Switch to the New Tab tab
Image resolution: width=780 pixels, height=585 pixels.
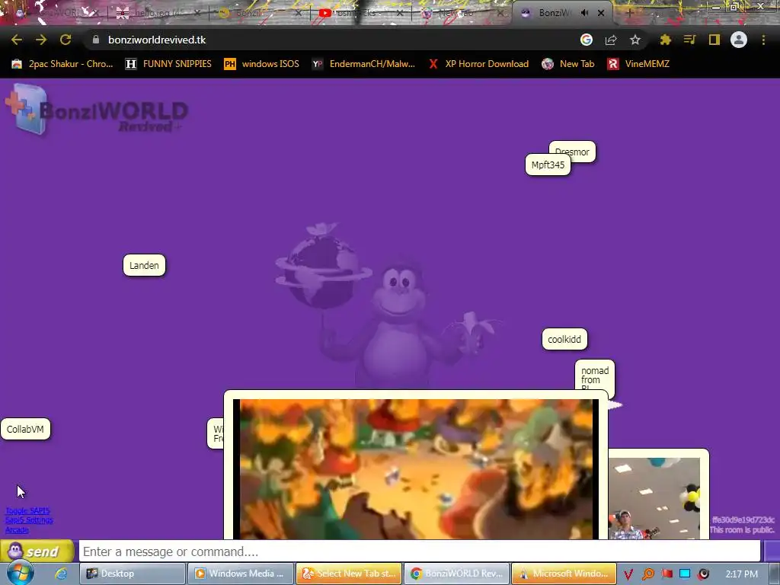point(461,13)
